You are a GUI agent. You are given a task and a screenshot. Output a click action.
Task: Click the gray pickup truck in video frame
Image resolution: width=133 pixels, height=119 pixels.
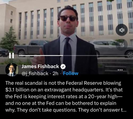click(x=29, y=48)
